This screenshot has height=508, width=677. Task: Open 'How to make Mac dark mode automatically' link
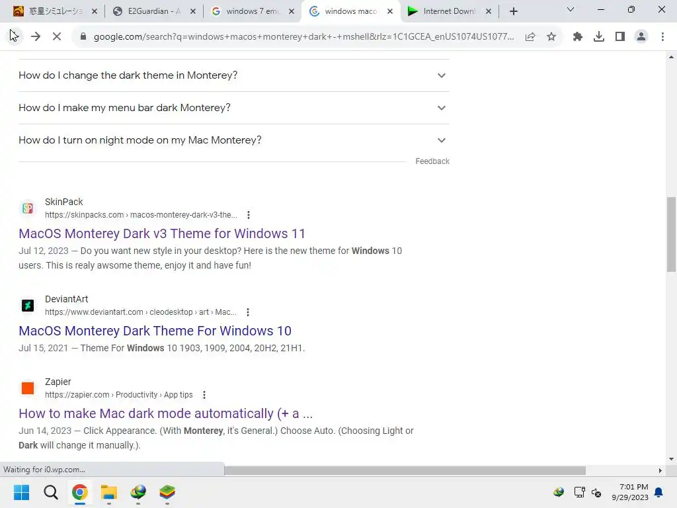coord(165,413)
